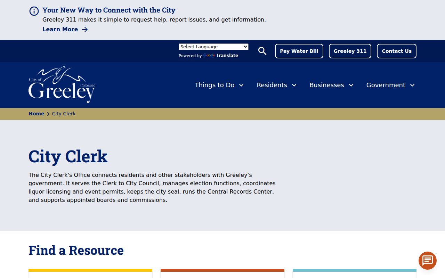Click the Greeley 311 banner description text

tap(154, 20)
